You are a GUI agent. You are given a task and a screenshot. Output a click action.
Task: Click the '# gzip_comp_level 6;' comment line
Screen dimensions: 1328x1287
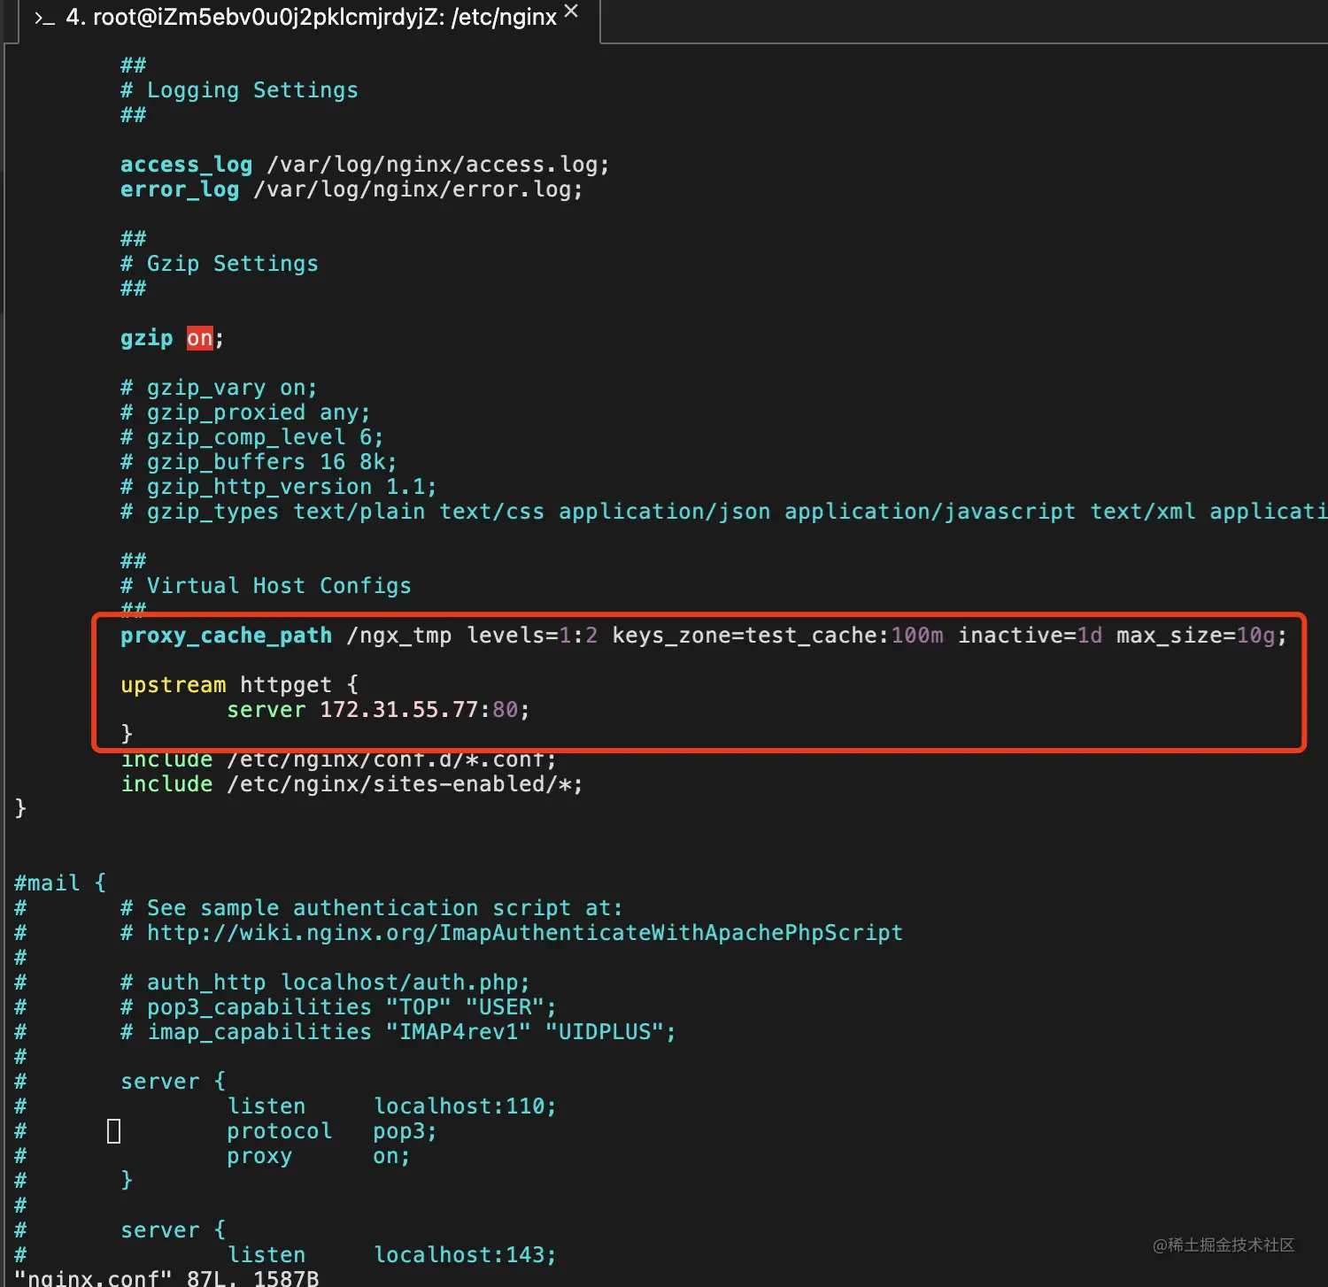tap(252, 437)
